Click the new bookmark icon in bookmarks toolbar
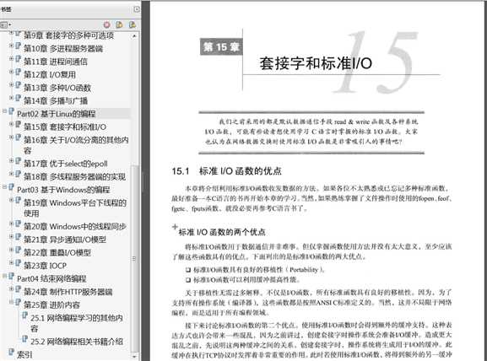This screenshot has width=487, height=361. 119,24
